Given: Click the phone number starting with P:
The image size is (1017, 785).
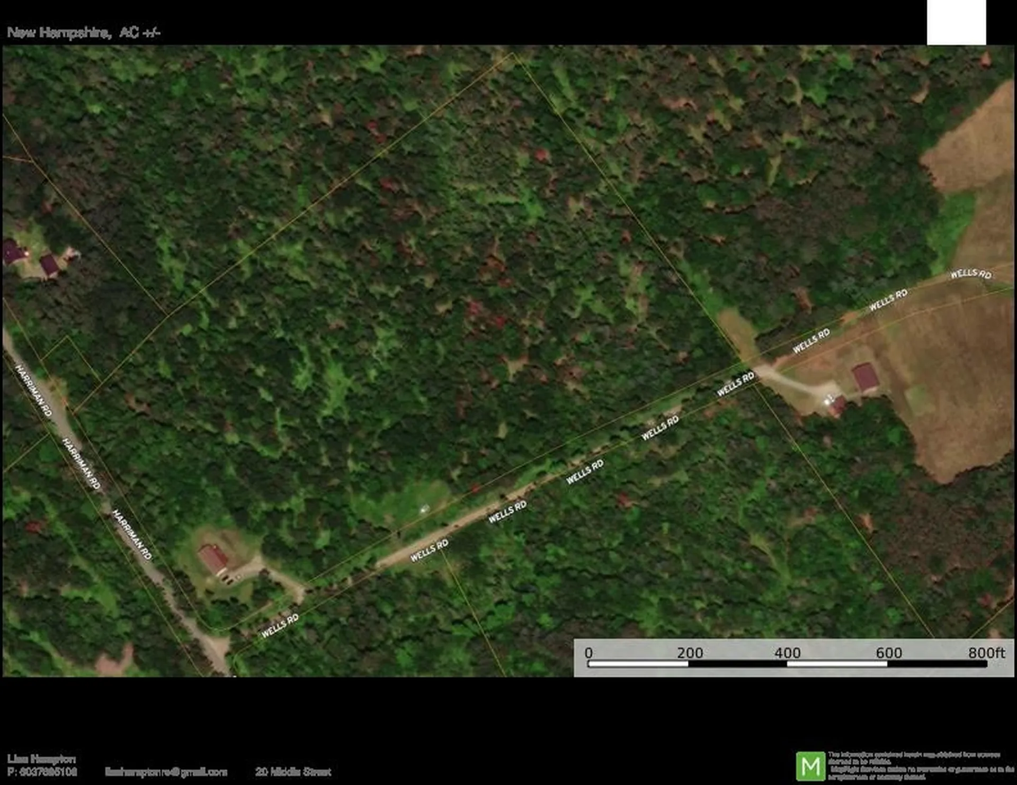Looking at the screenshot, I should click(42, 772).
